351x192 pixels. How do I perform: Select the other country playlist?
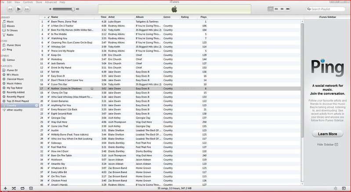click(14, 110)
